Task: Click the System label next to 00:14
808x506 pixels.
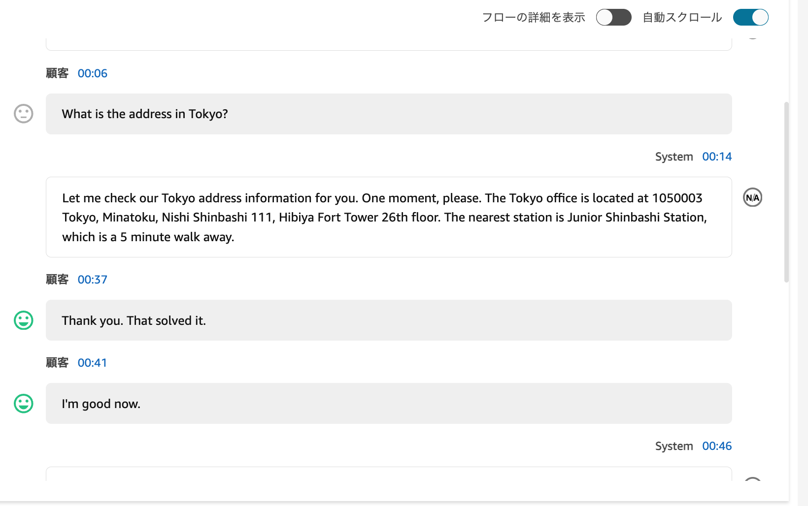Action: pos(674,157)
